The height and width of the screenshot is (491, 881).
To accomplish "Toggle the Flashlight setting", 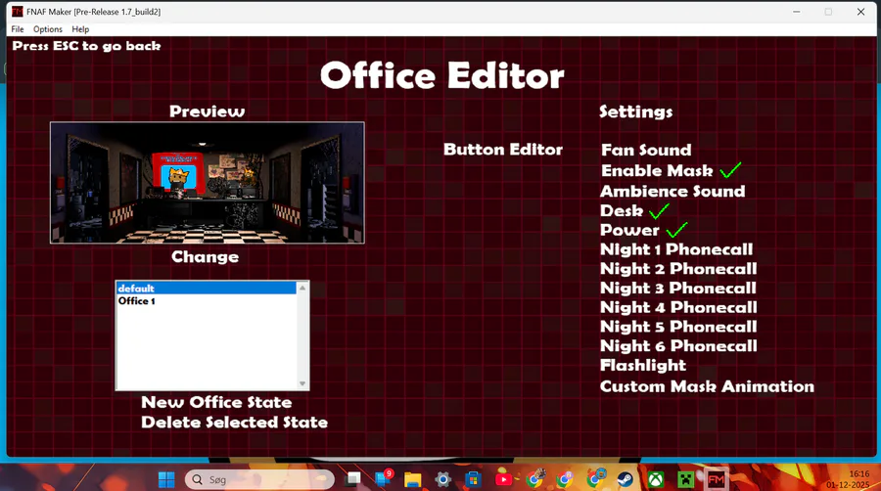I will click(x=643, y=365).
